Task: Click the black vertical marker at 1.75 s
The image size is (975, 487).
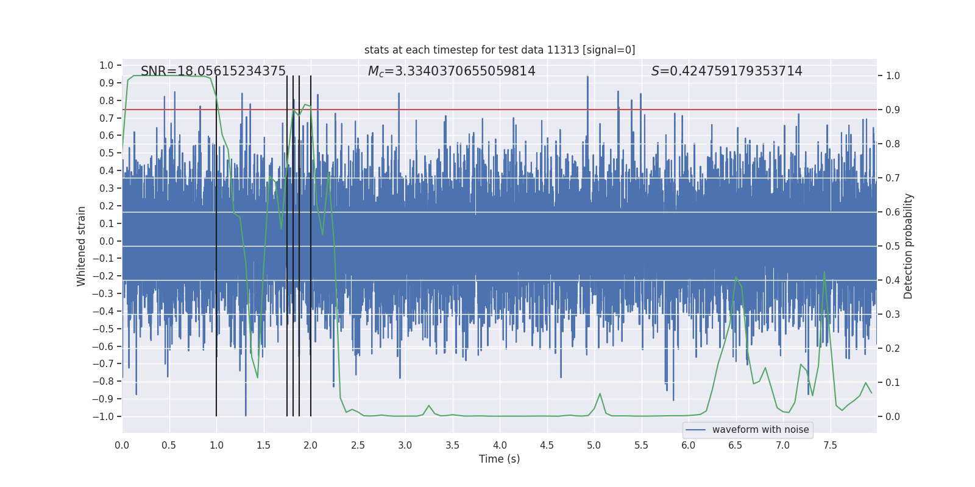Action: pyautogui.click(x=287, y=246)
